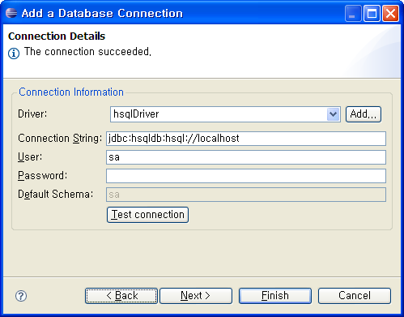Run Test connection
Viewport: 404px width, 317px height.
(x=147, y=215)
